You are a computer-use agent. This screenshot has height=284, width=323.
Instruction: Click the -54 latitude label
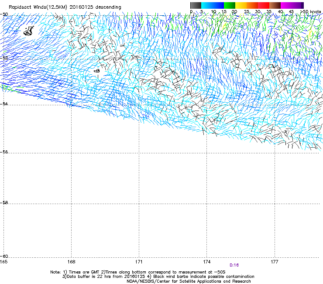4,104
